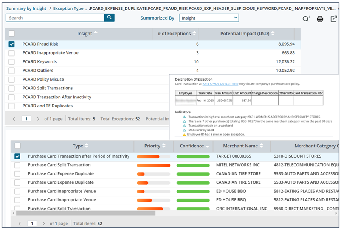The image size is (341, 230).
Task: Sort by number of Exceptions column
Action: tap(194, 34)
